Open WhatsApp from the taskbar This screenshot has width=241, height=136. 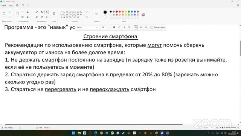click(112, 133)
